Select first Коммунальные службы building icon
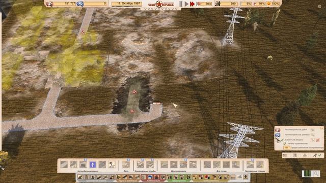 [140, 165]
